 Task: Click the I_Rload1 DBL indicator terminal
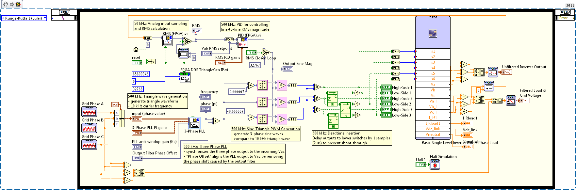click(x=468, y=123)
